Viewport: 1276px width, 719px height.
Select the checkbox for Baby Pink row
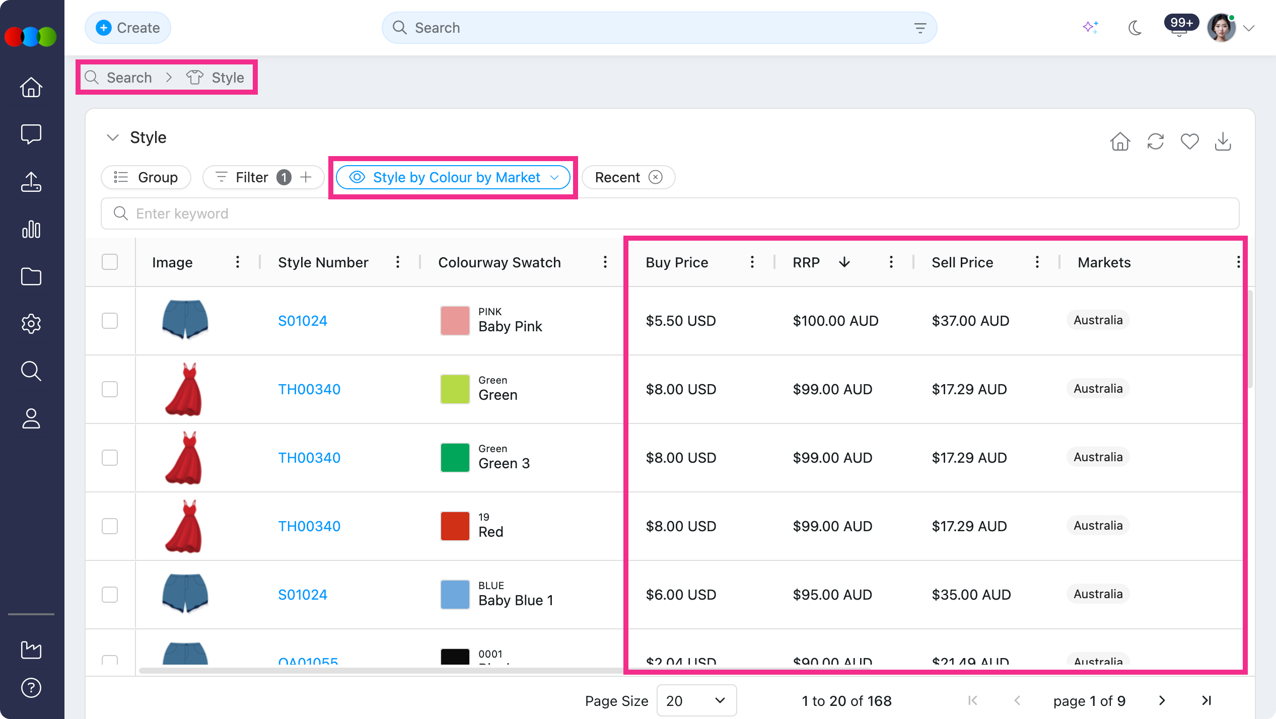[109, 321]
